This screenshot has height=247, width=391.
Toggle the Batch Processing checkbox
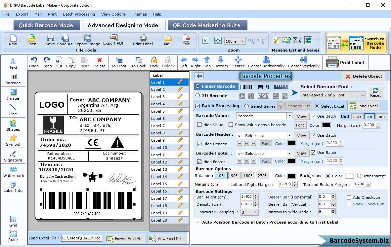click(x=198, y=106)
